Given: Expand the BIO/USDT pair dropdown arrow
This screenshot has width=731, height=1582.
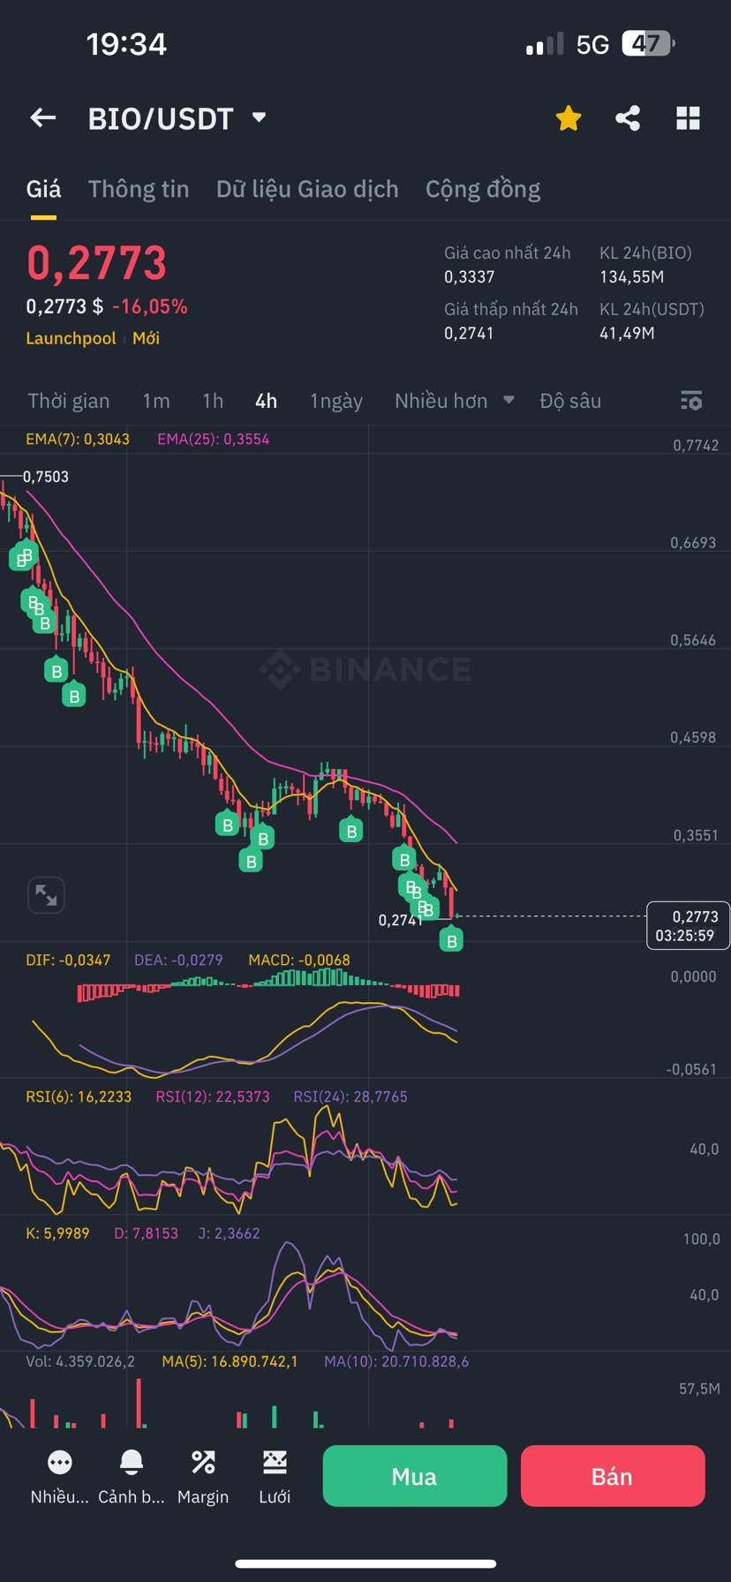Looking at the screenshot, I should pyautogui.click(x=259, y=117).
